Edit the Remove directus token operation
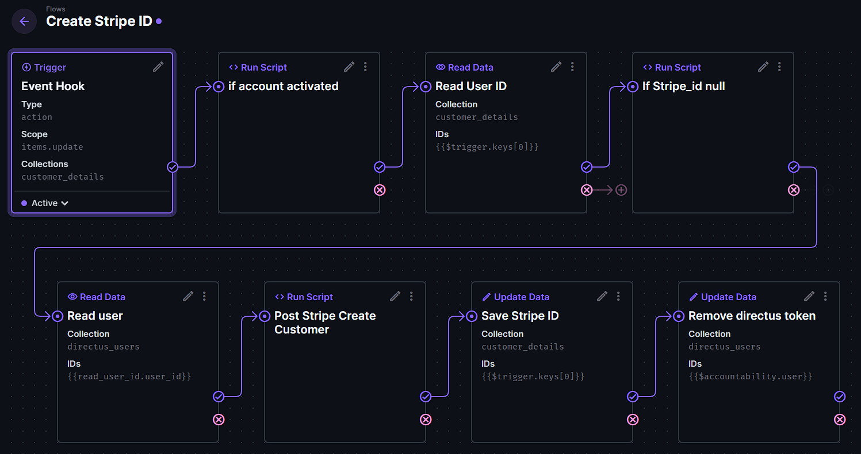This screenshot has height=454, width=861. click(809, 297)
